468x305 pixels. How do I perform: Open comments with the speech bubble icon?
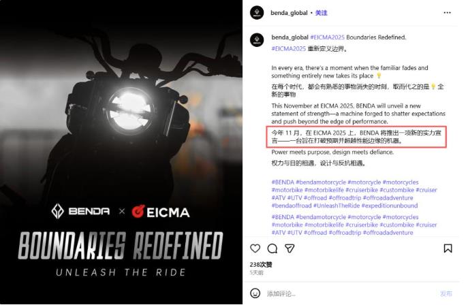(272, 248)
